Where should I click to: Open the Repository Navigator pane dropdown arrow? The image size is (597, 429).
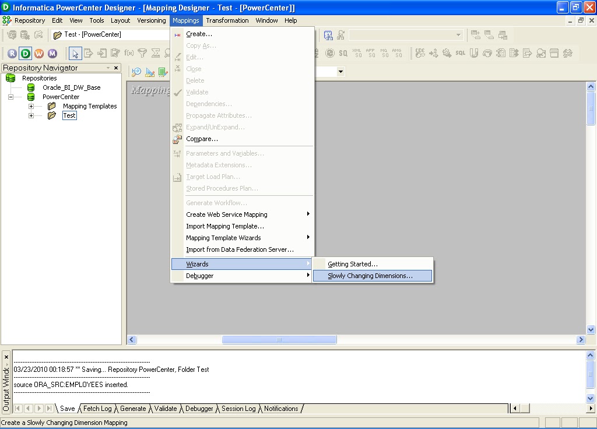click(x=108, y=68)
